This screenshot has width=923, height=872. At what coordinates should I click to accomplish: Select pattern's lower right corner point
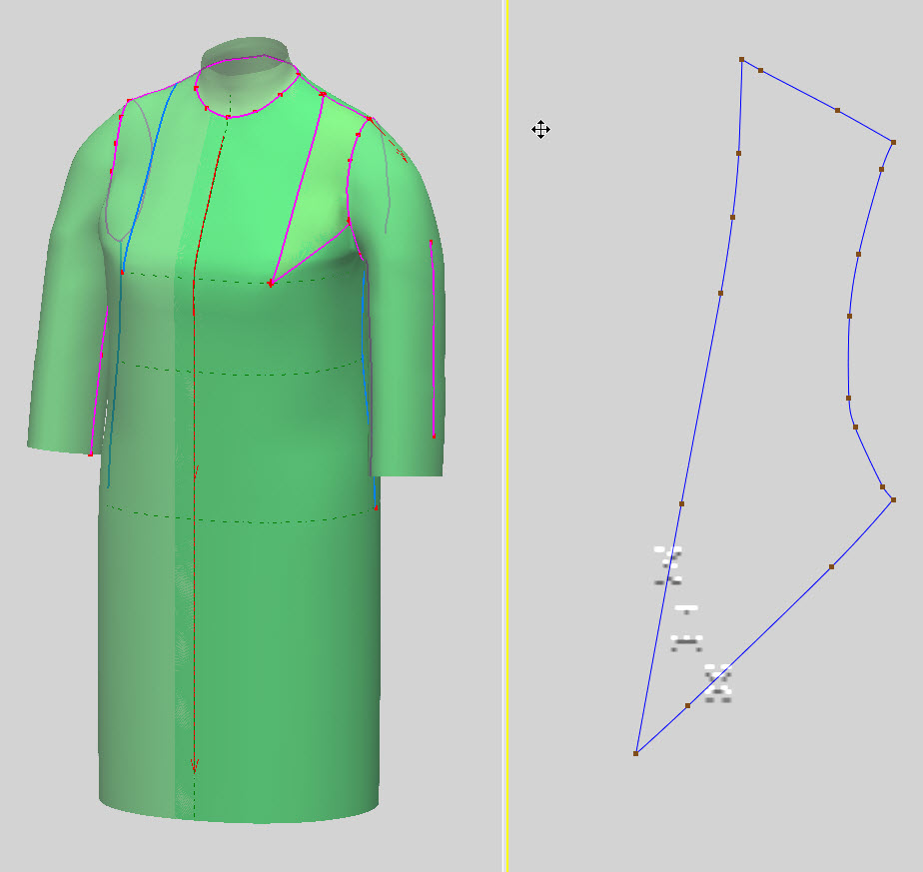[x=893, y=499]
